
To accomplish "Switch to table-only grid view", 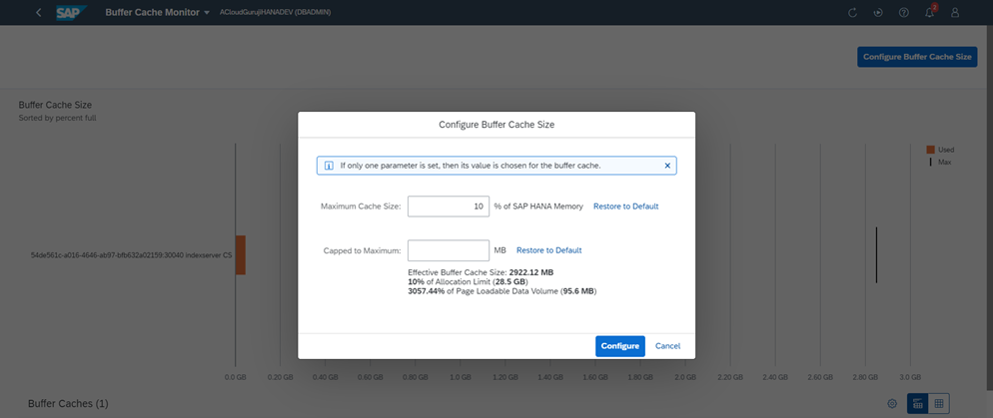I will pyautogui.click(x=938, y=403).
